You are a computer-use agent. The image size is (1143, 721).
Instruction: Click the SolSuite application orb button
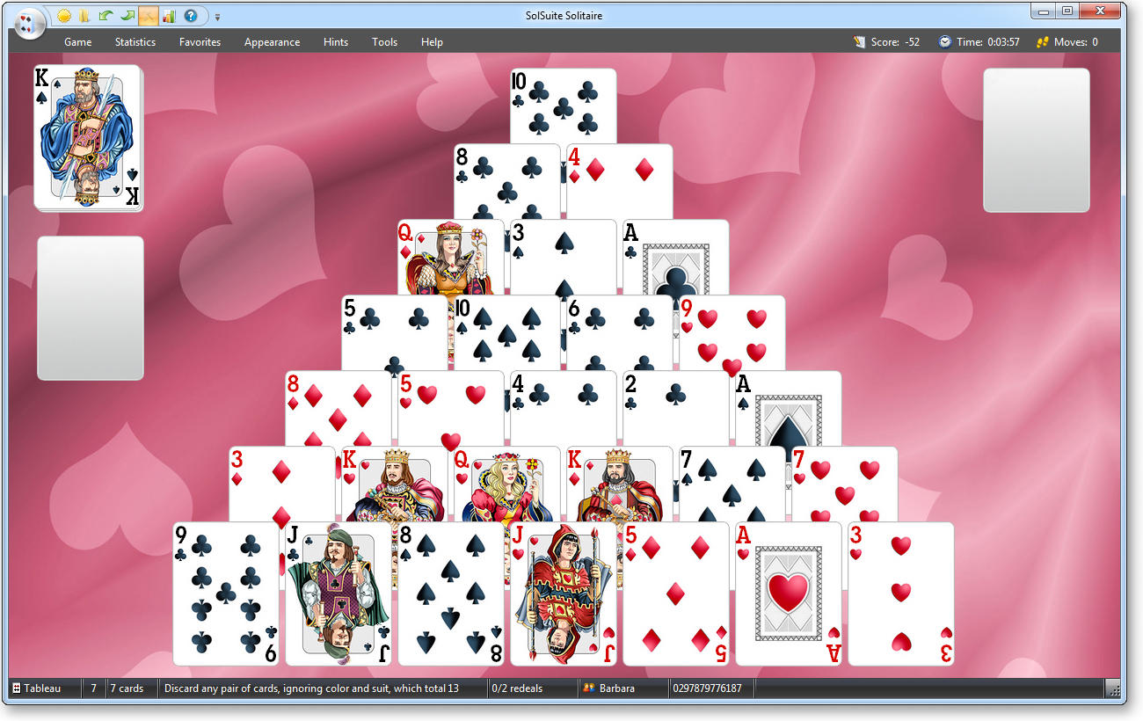point(30,21)
